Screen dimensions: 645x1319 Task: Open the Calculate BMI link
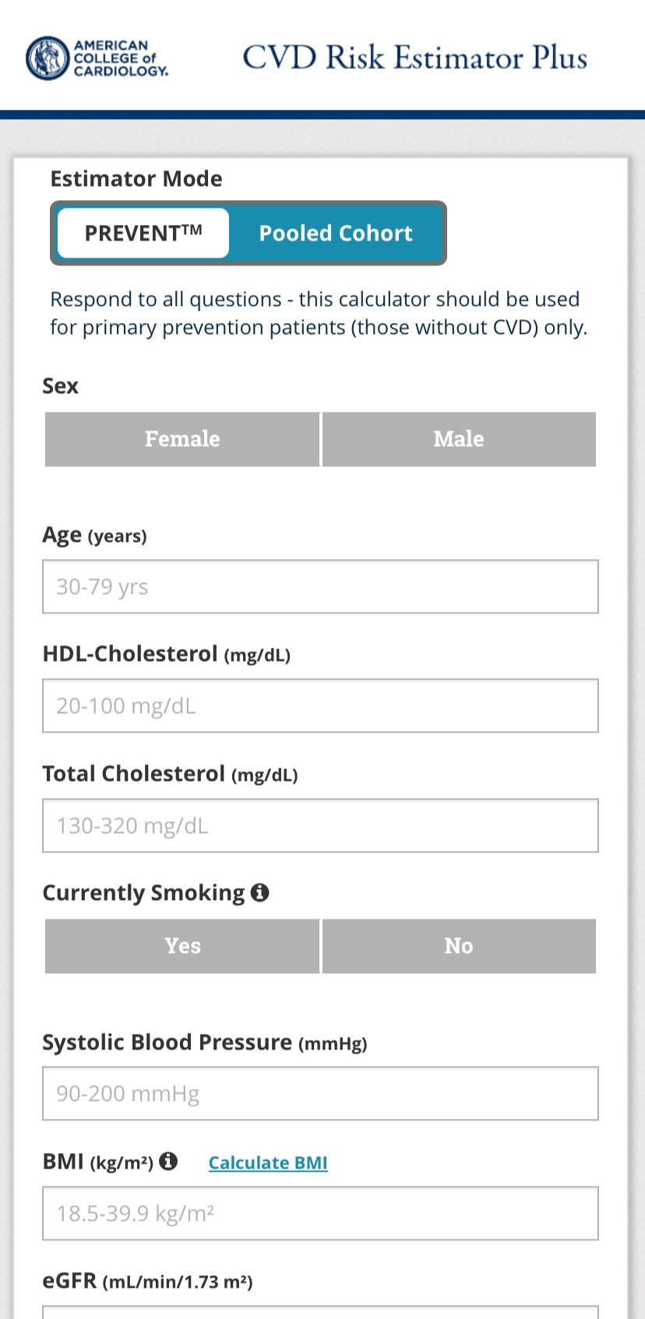(268, 1162)
